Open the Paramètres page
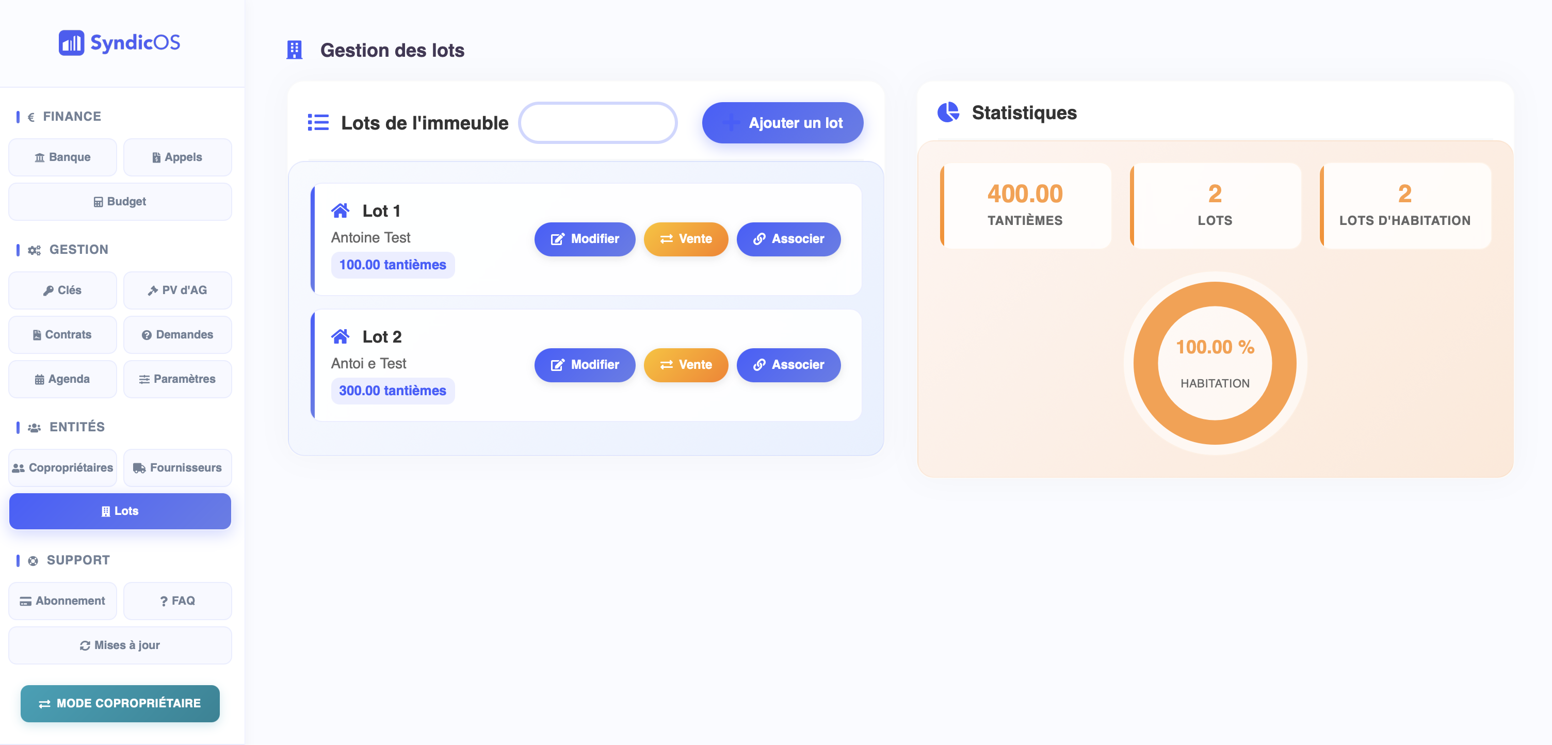This screenshot has width=1552, height=745. [177, 379]
